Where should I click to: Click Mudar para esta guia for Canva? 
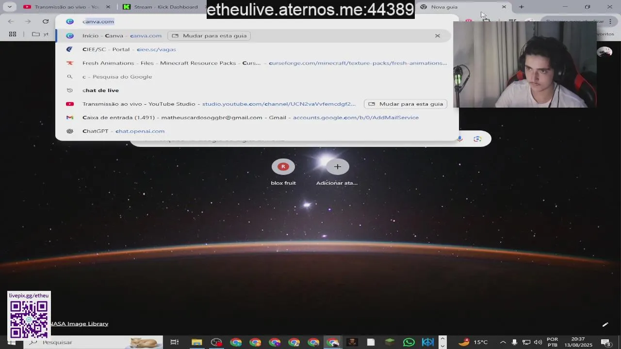(x=209, y=35)
